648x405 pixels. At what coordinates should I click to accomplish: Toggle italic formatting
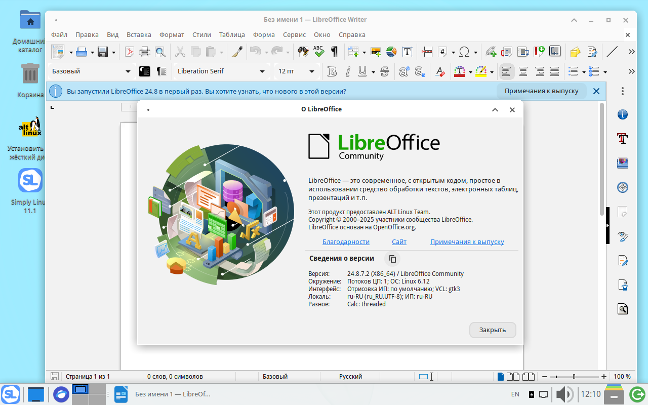pyautogui.click(x=348, y=71)
